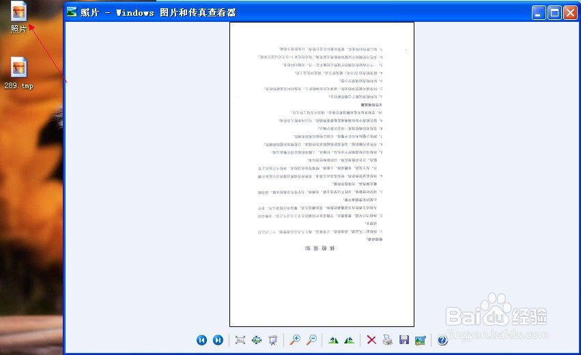The height and width of the screenshot is (355, 581).
Task: Zoom in with the plus magnifier
Action: (295, 339)
